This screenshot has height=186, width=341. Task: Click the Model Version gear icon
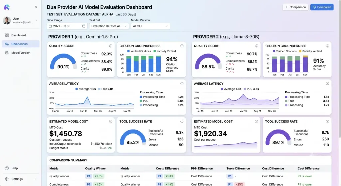point(7,53)
